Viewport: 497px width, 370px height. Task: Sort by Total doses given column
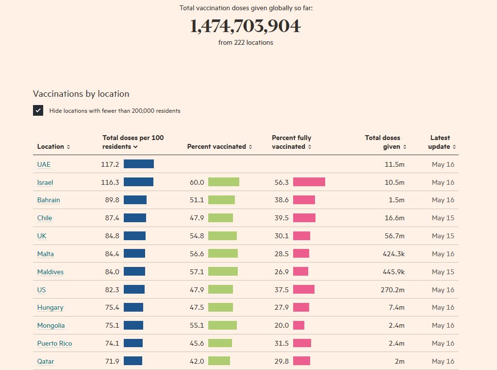385,142
